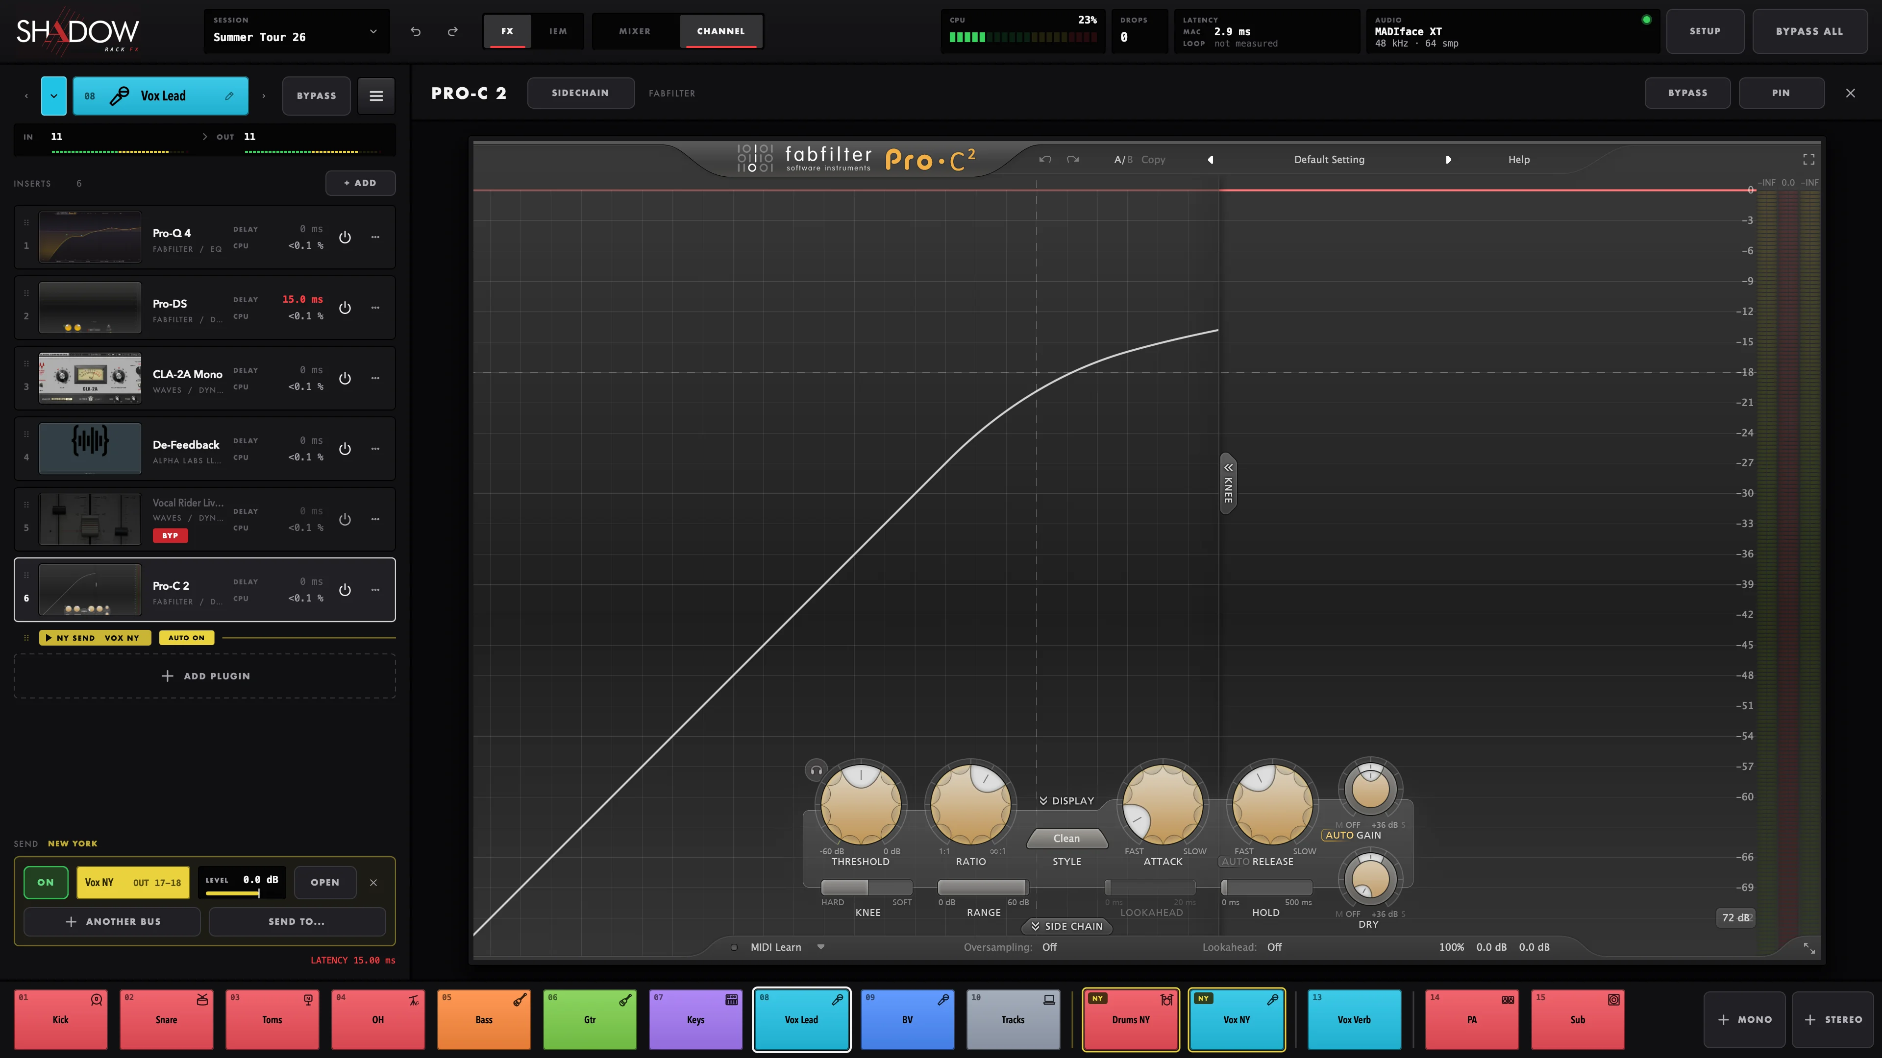Toggle power for CLA-2A Mono insert
1882x1058 pixels.
[345, 378]
